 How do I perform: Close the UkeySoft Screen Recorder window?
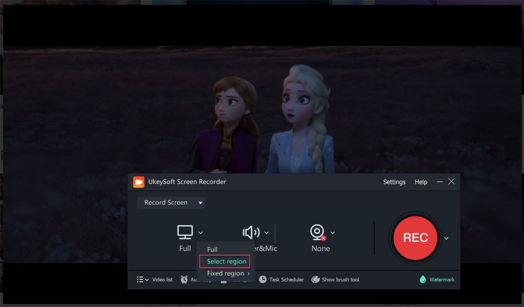(x=452, y=182)
